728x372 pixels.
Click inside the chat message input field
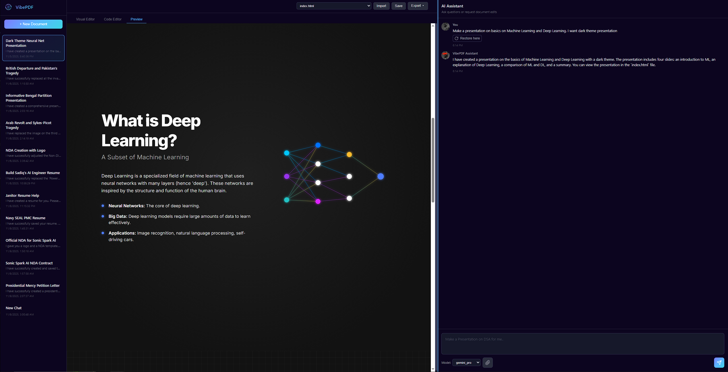[582, 344]
